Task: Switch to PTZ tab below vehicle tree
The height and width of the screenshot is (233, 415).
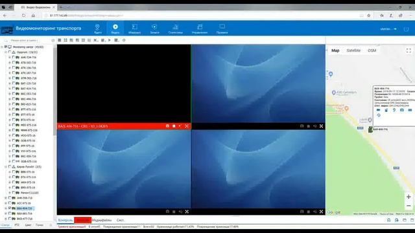Action: (17, 225)
